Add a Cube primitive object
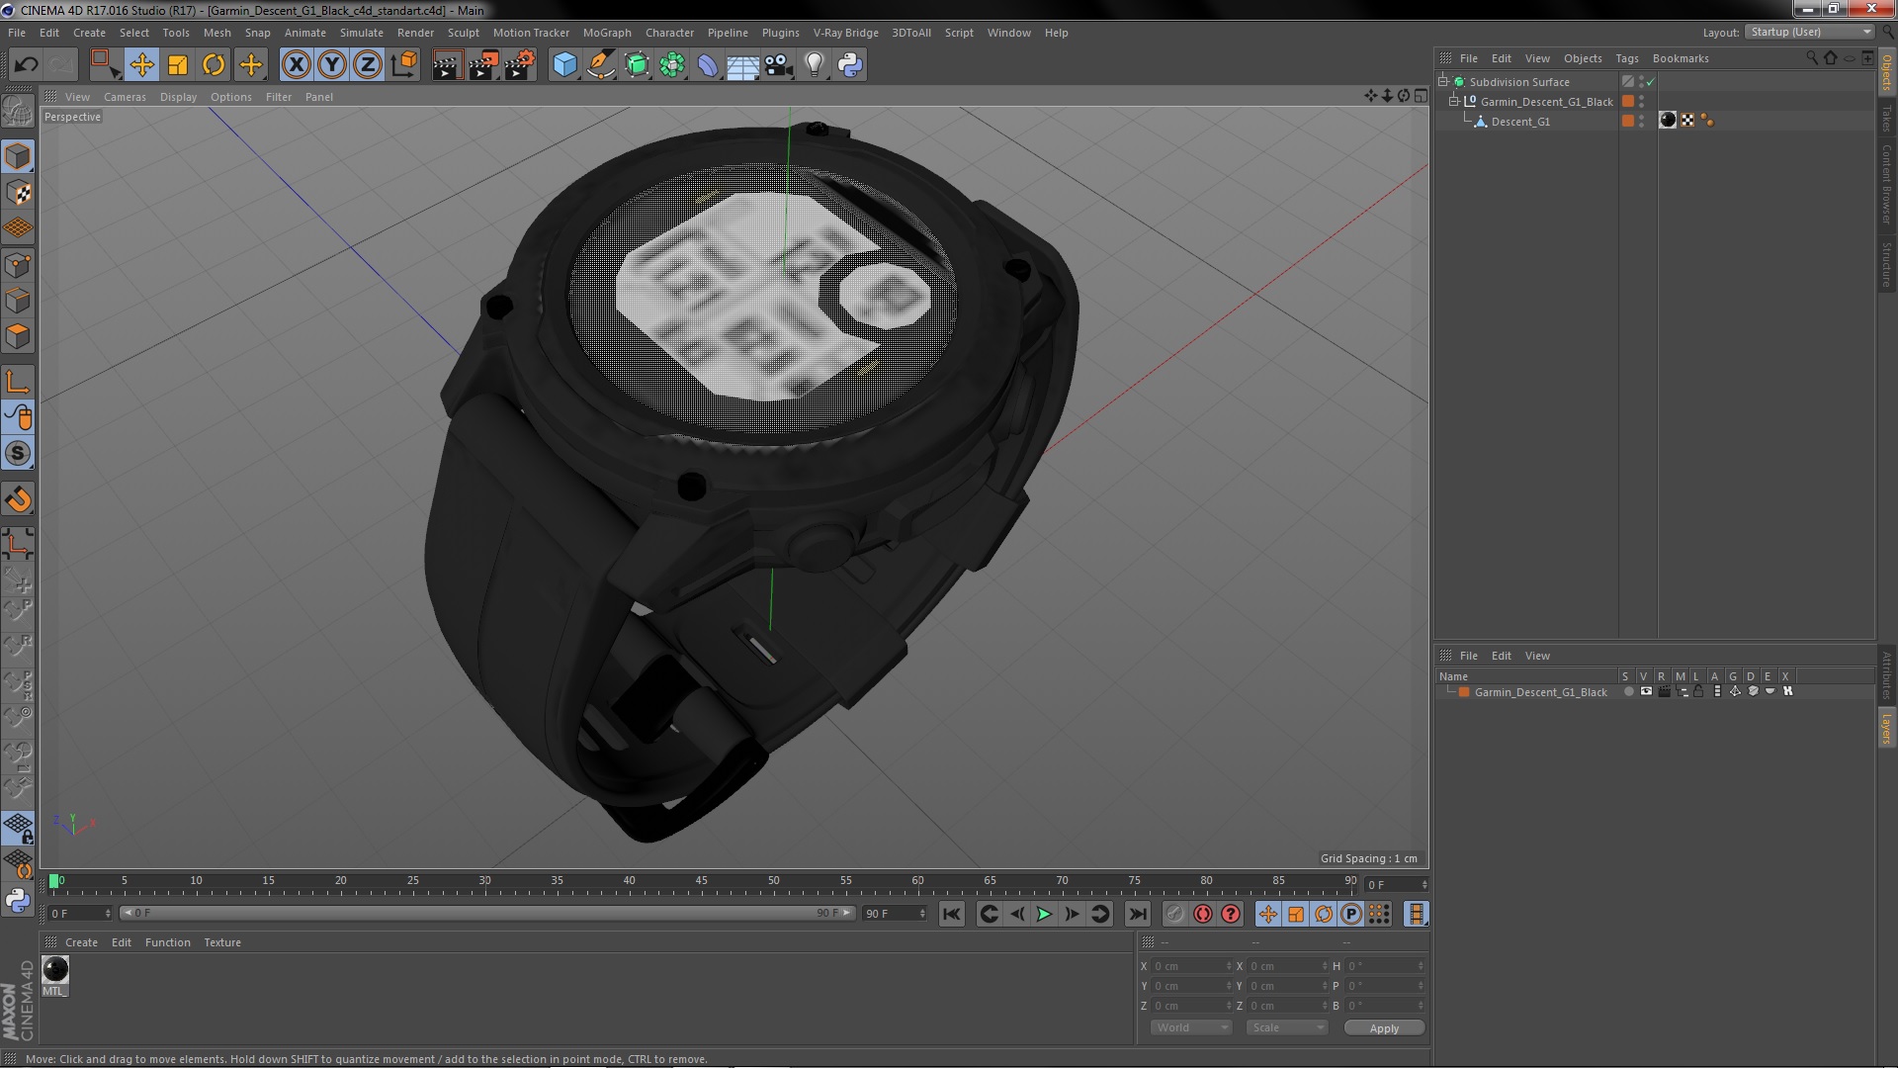1898x1068 pixels. click(564, 65)
